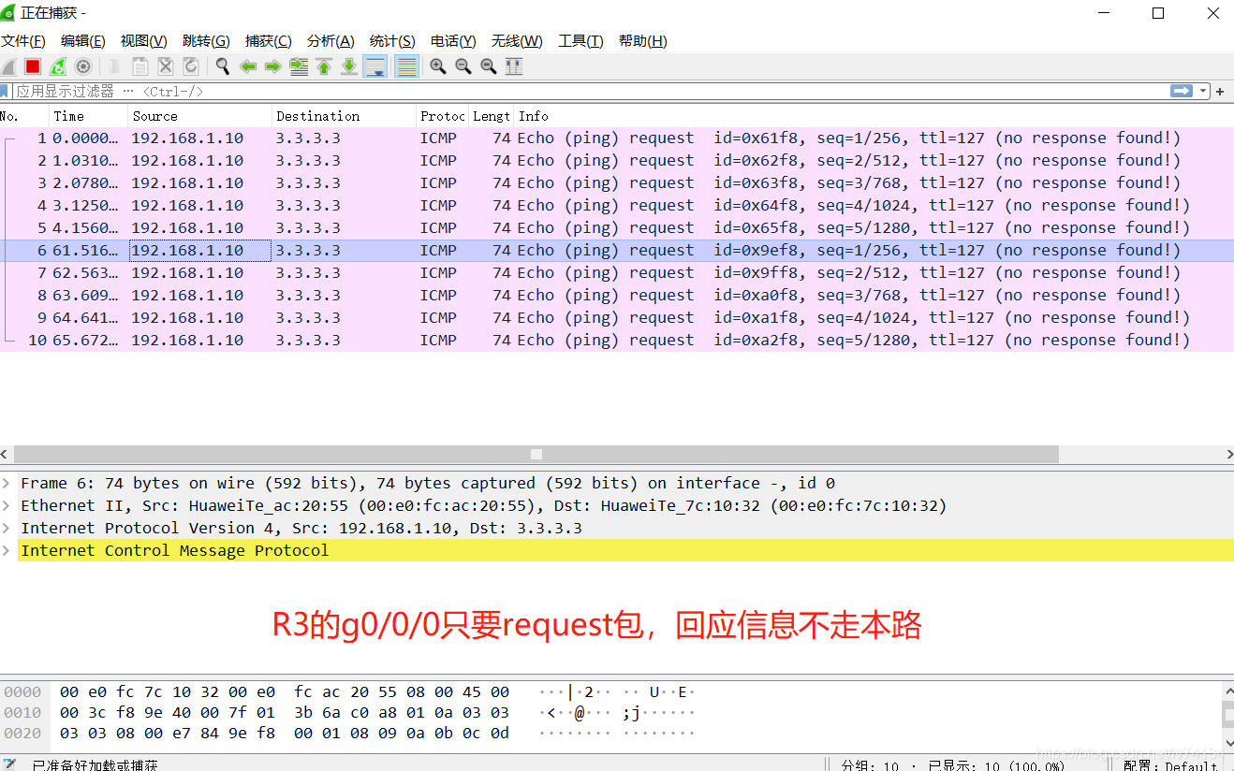Open the 编辑(E) menu
Image resolution: width=1234 pixels, height=771 pixels.
pos(83,41)
